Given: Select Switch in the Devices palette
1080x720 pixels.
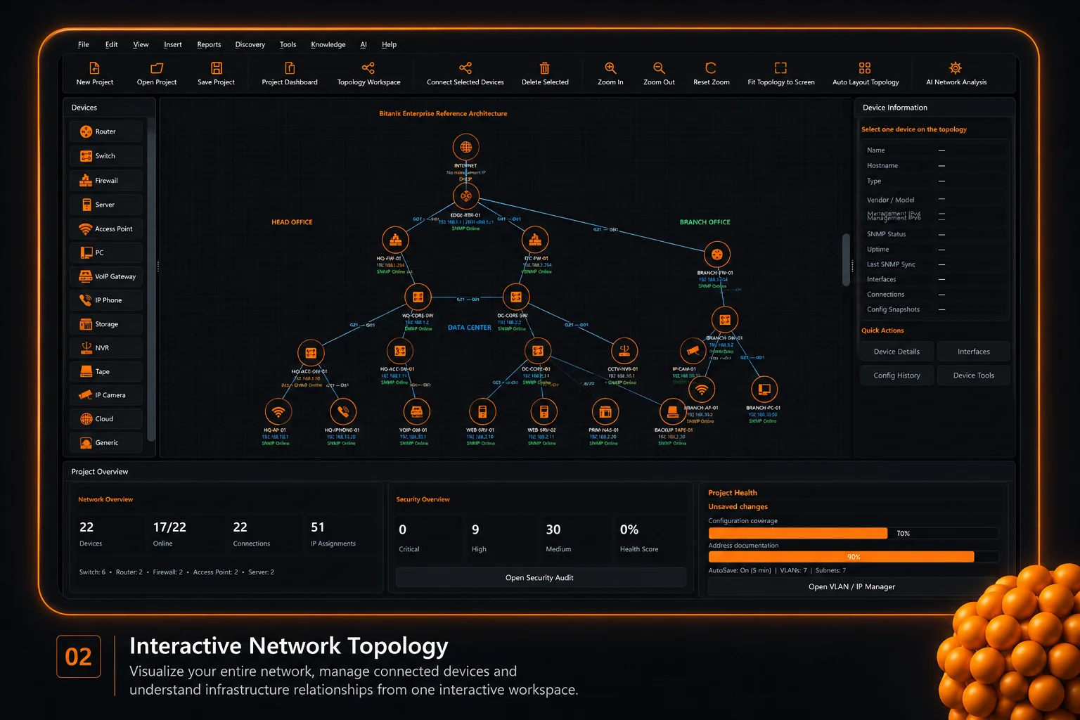Looking at the screenshot, I should (106, 156).
